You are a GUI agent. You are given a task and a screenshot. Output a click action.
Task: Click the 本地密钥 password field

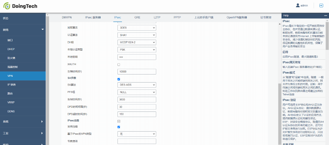tap(137, 57)
